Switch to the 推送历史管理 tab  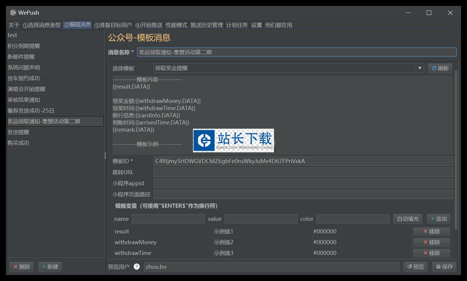pyautogui.click(x=206, y=25)
